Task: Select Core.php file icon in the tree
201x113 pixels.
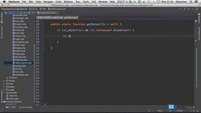Action: pos(14,21)
